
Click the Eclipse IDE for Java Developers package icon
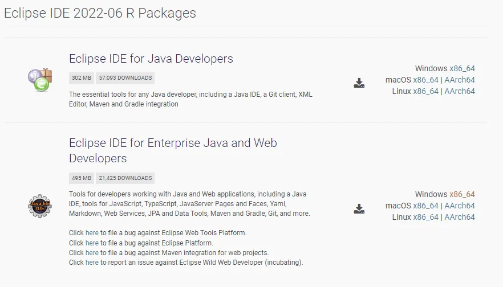pos(40,80)
